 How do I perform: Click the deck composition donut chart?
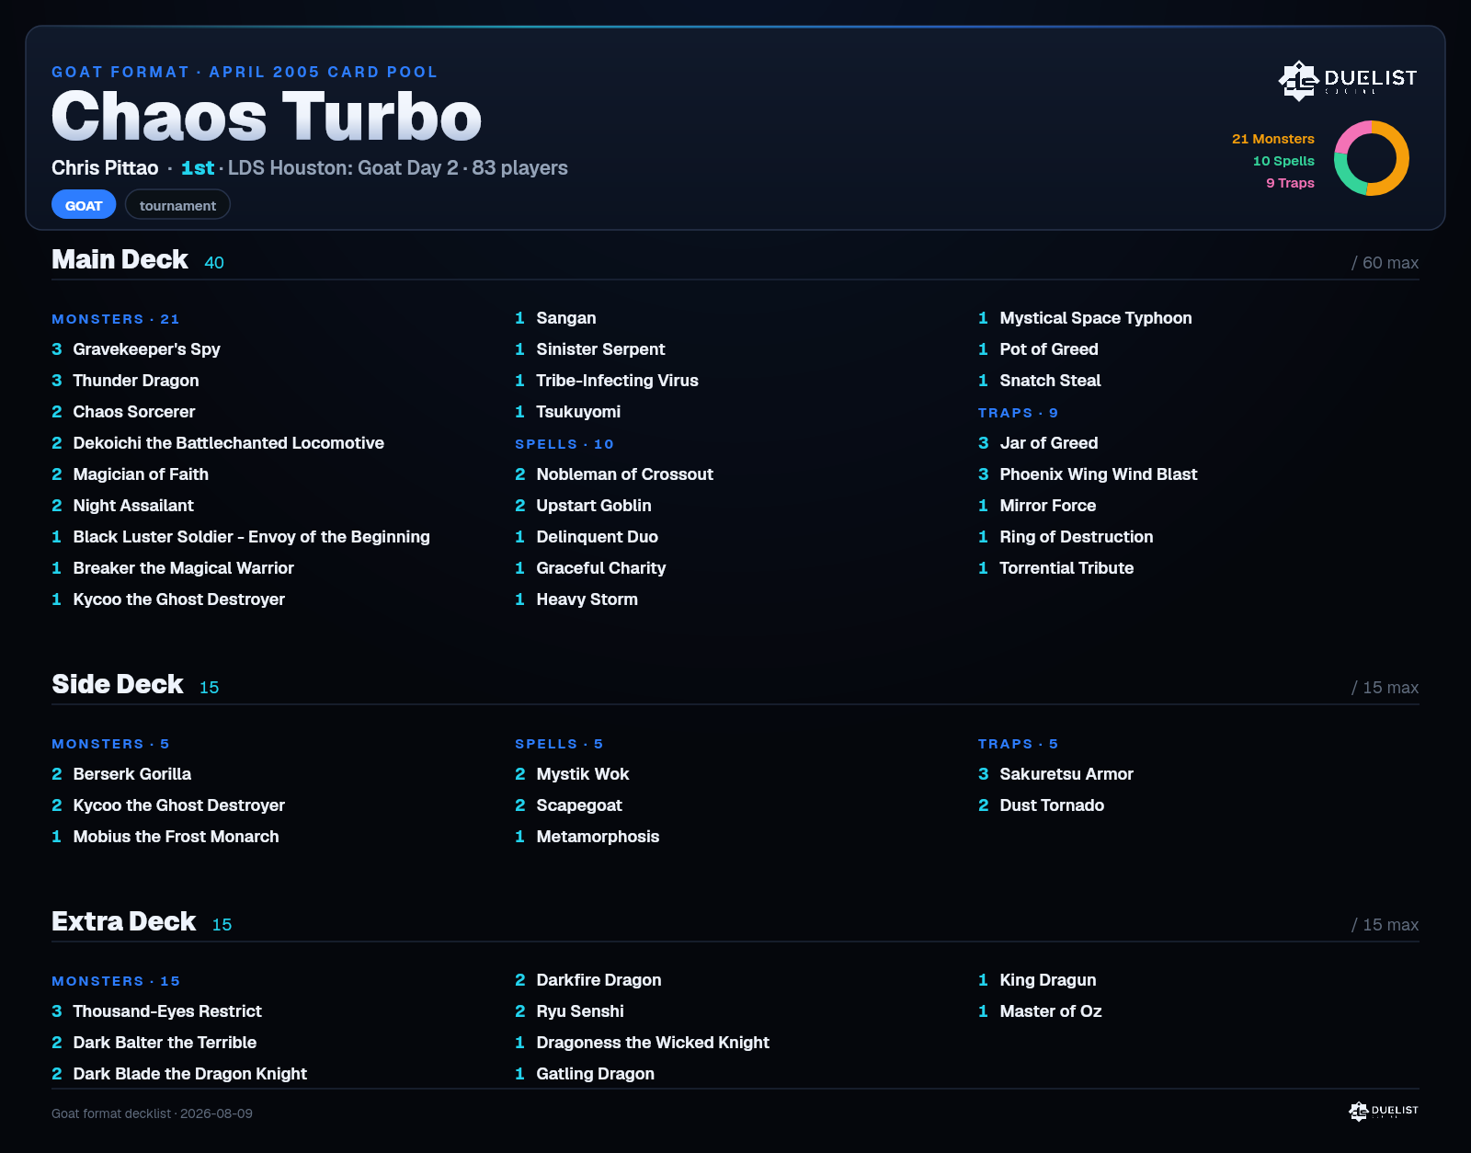click(x=1372, y=158)
